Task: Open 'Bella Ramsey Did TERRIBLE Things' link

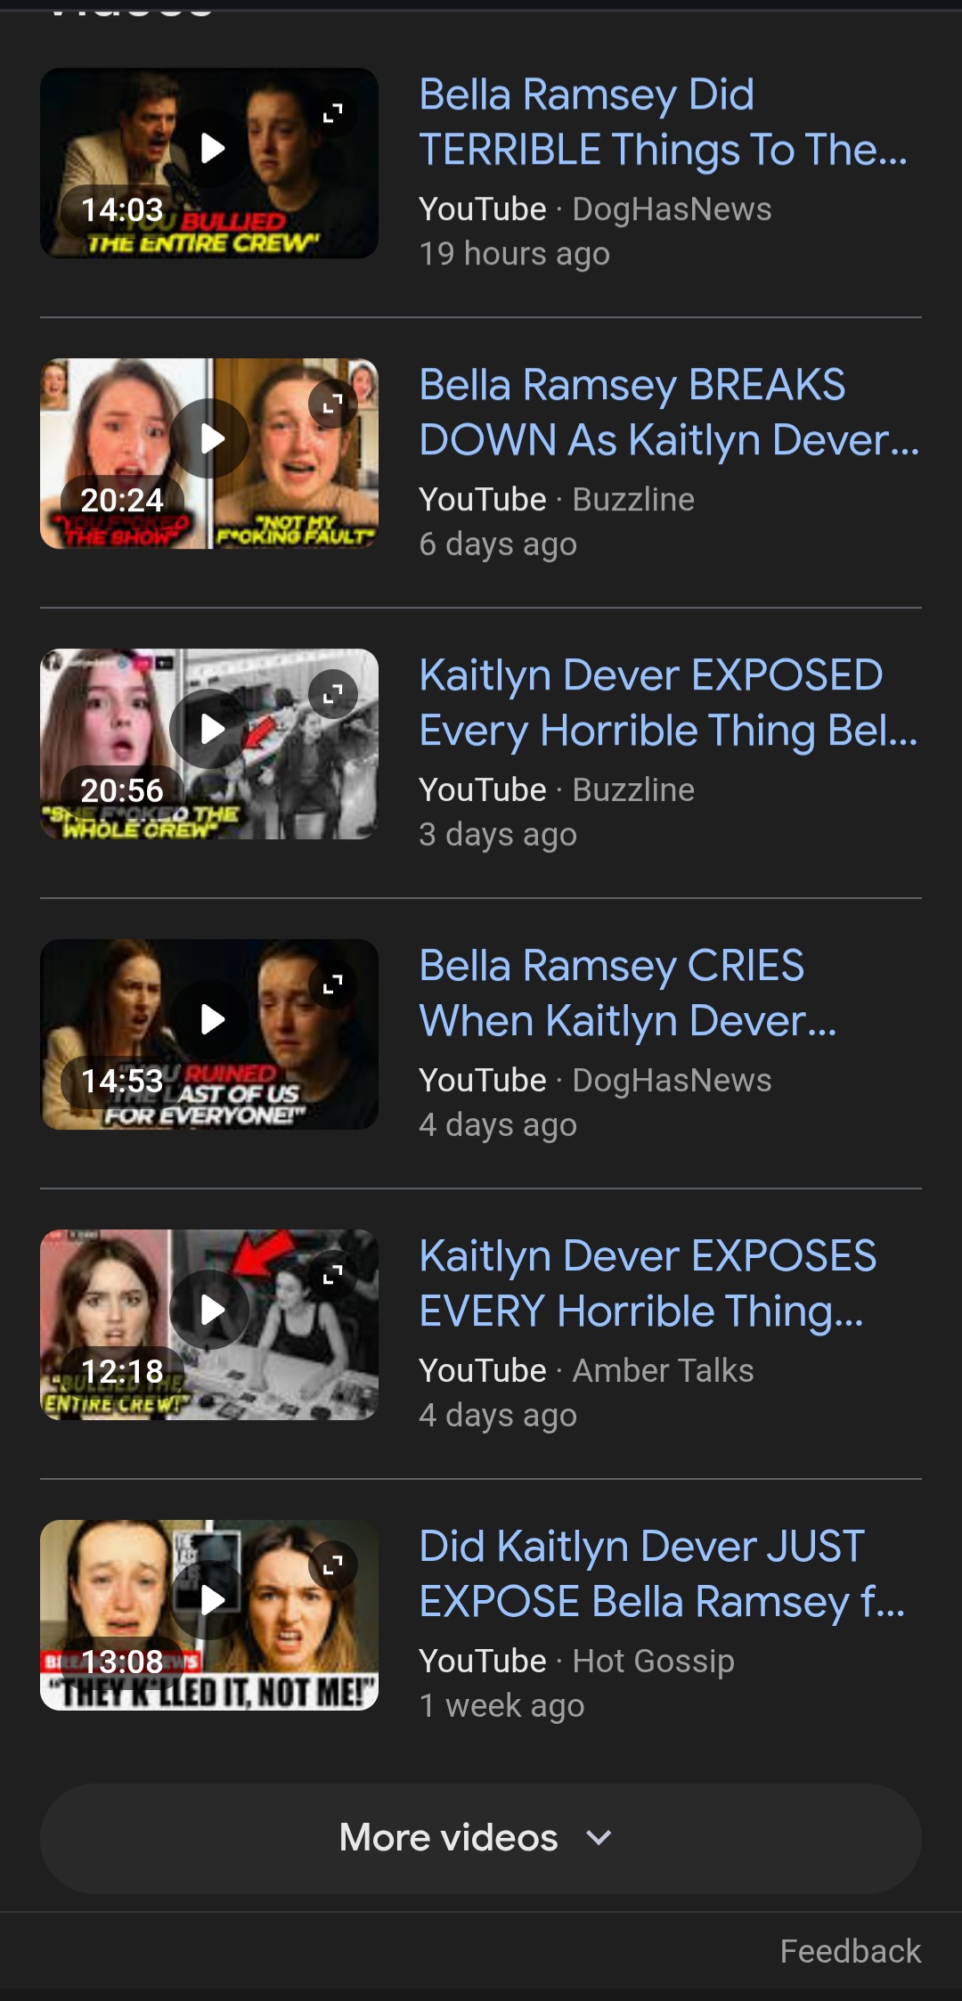Action: click(x=664, y=122)
